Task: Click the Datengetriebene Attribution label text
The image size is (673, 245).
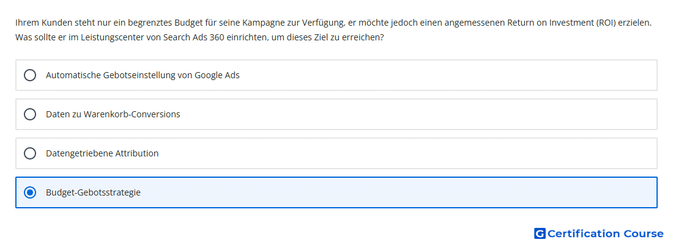Action: (x=102, y=153)
